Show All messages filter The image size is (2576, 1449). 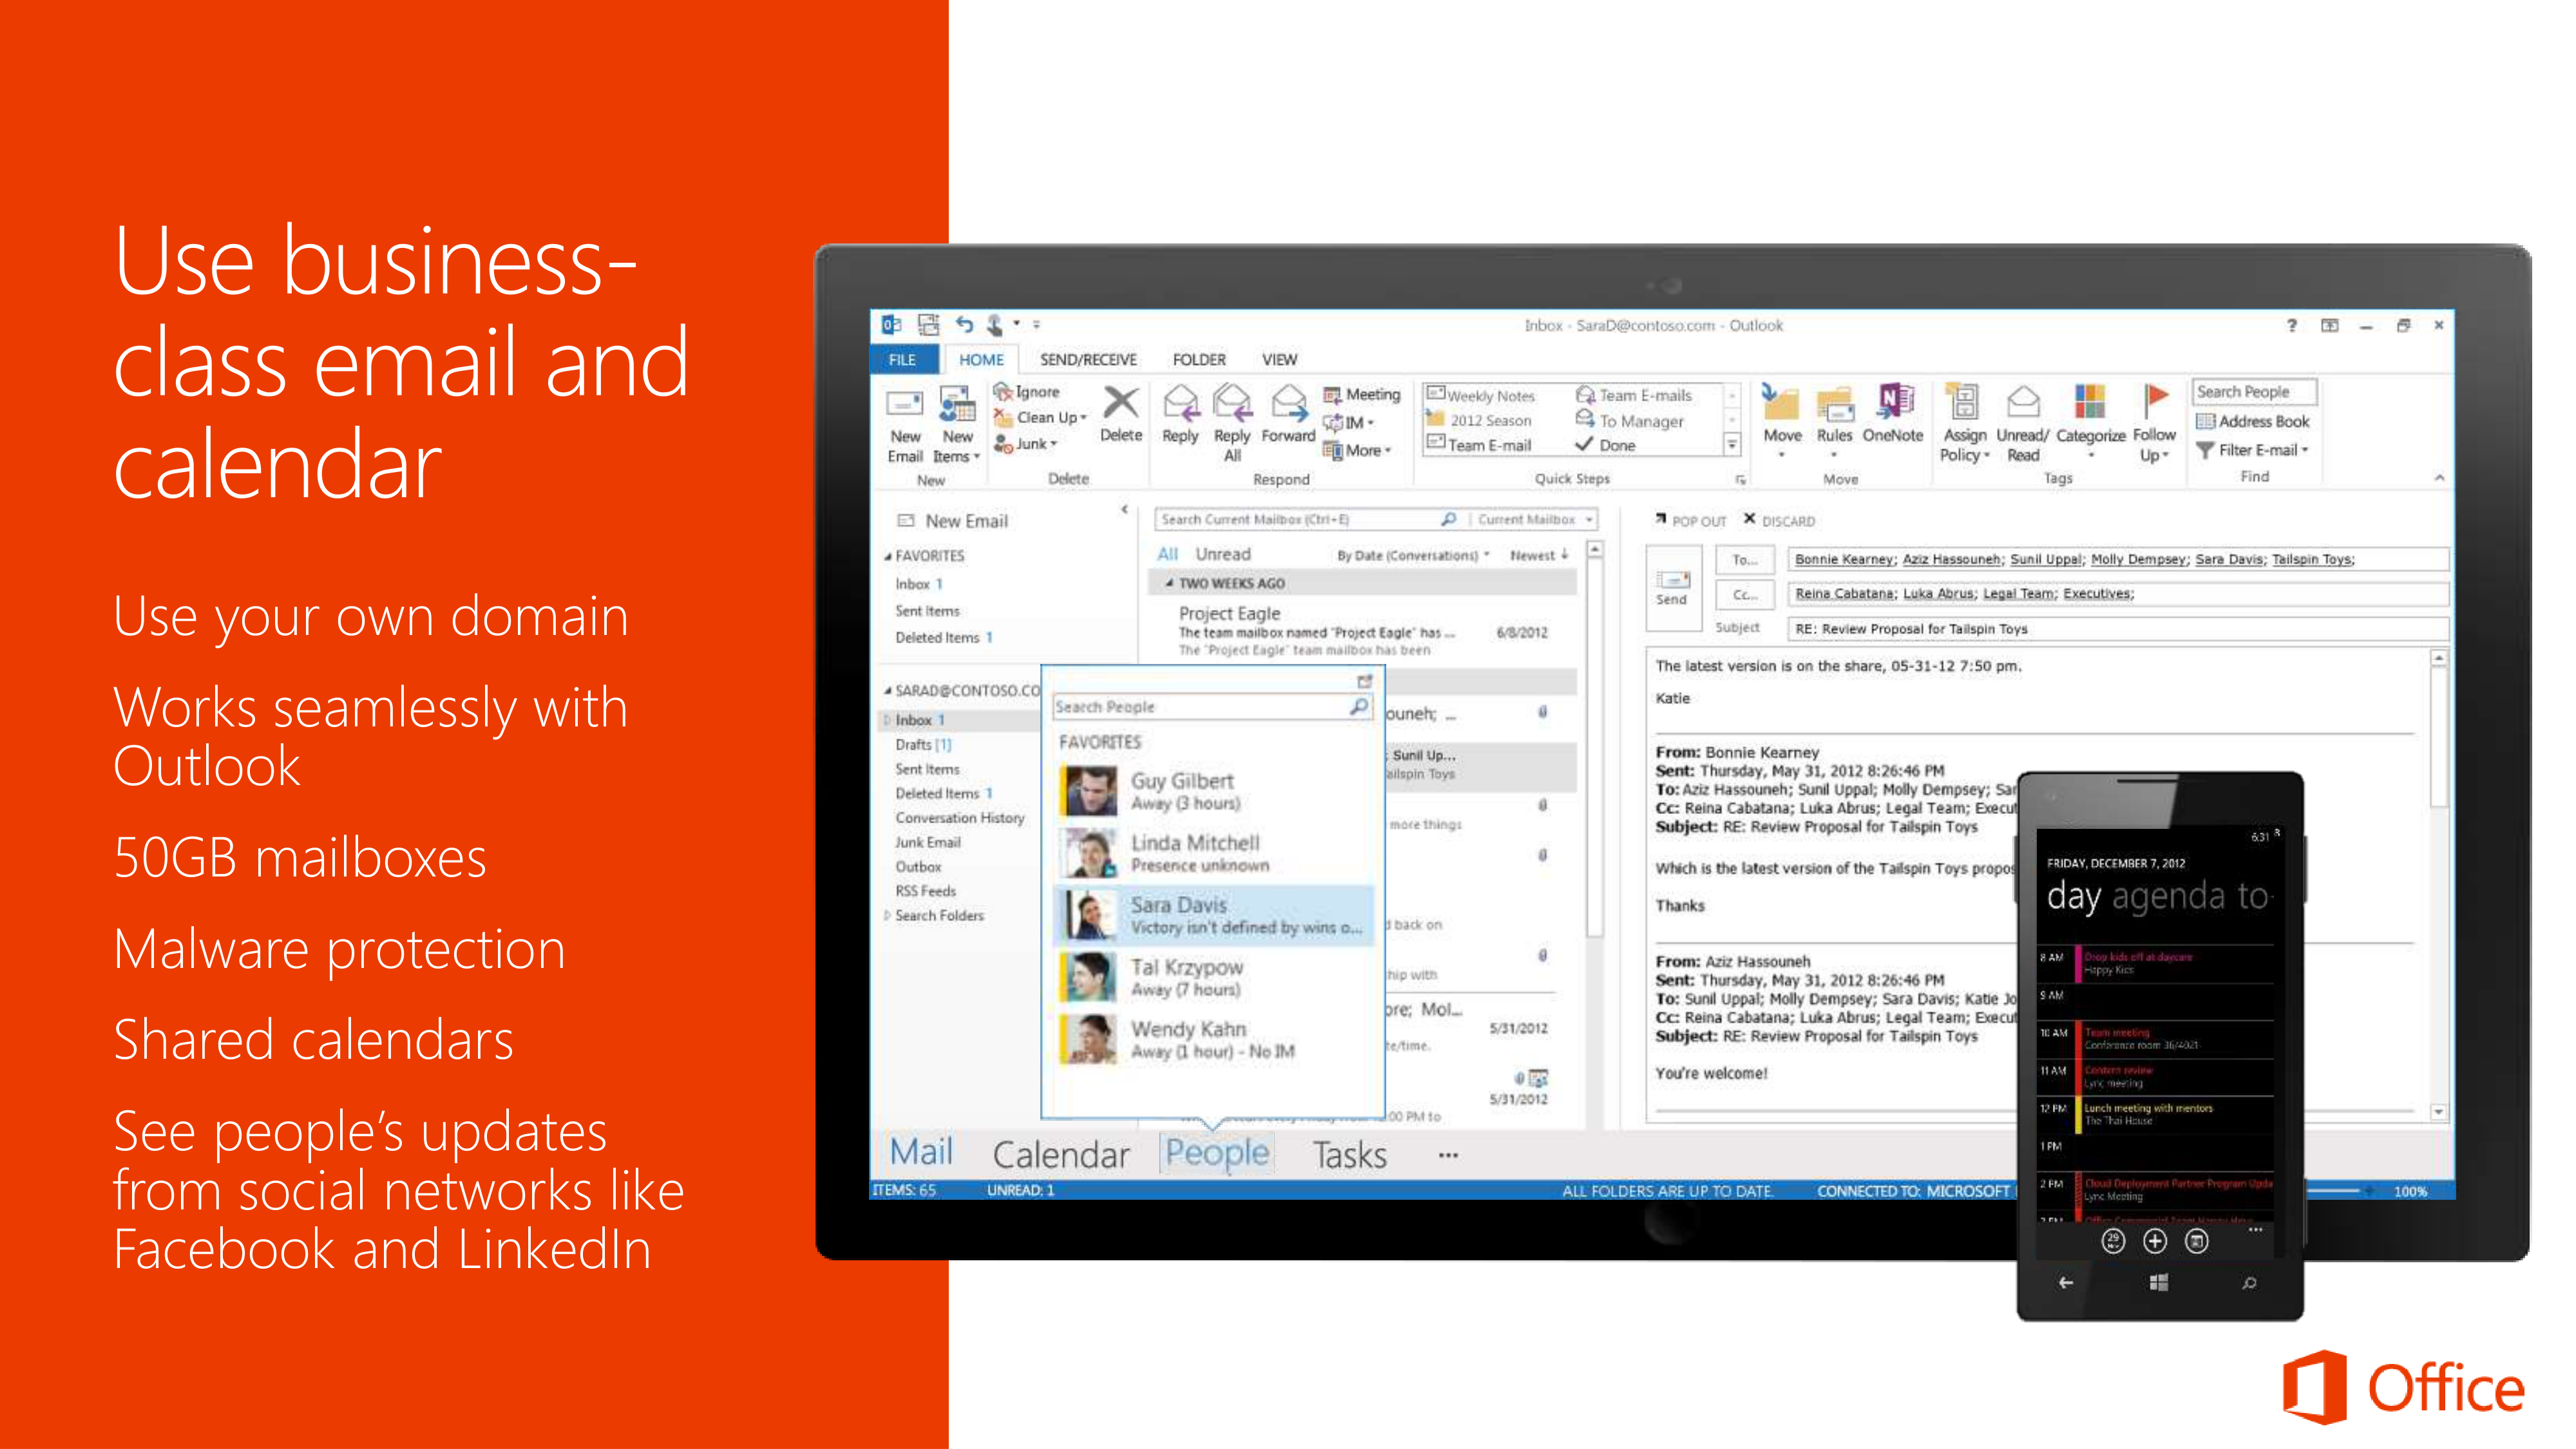pyautogui.click(x=1167, y=554)
